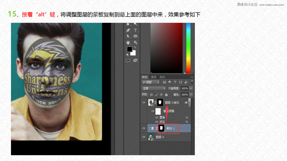287x161 pixels.
Task: Filter layers by adjustment layers icon
Action: (170, 82)
